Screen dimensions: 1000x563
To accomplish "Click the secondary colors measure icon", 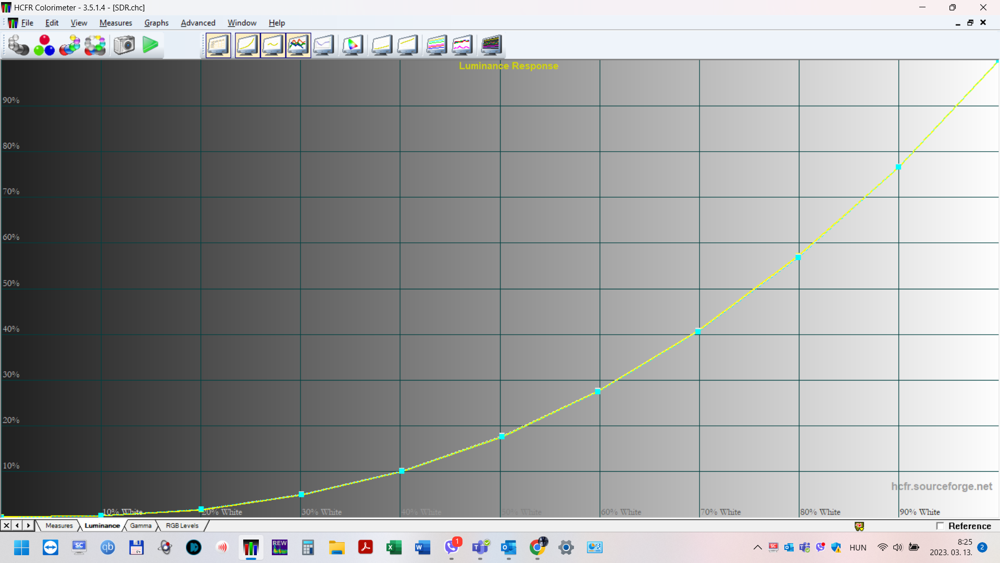I will pyautogui.click(x=70, y=45).
